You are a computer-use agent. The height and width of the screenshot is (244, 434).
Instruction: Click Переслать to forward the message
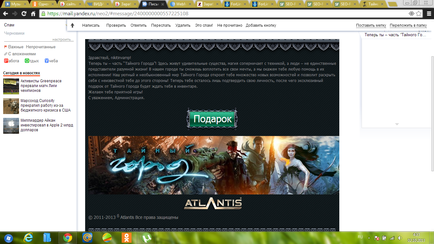[x=161, y=25]
